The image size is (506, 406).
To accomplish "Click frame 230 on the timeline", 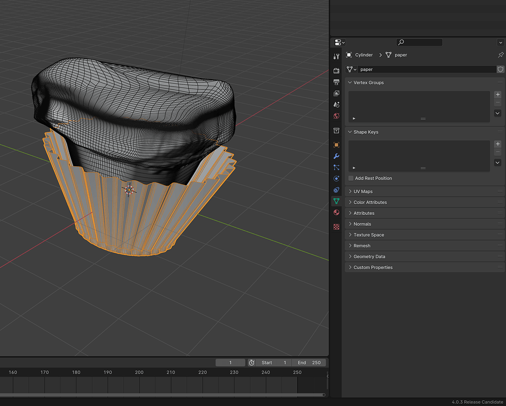I will pyautogui.click(x=234, y=372).
